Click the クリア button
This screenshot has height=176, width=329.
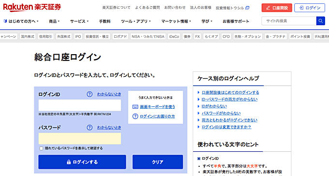point(158,162)
